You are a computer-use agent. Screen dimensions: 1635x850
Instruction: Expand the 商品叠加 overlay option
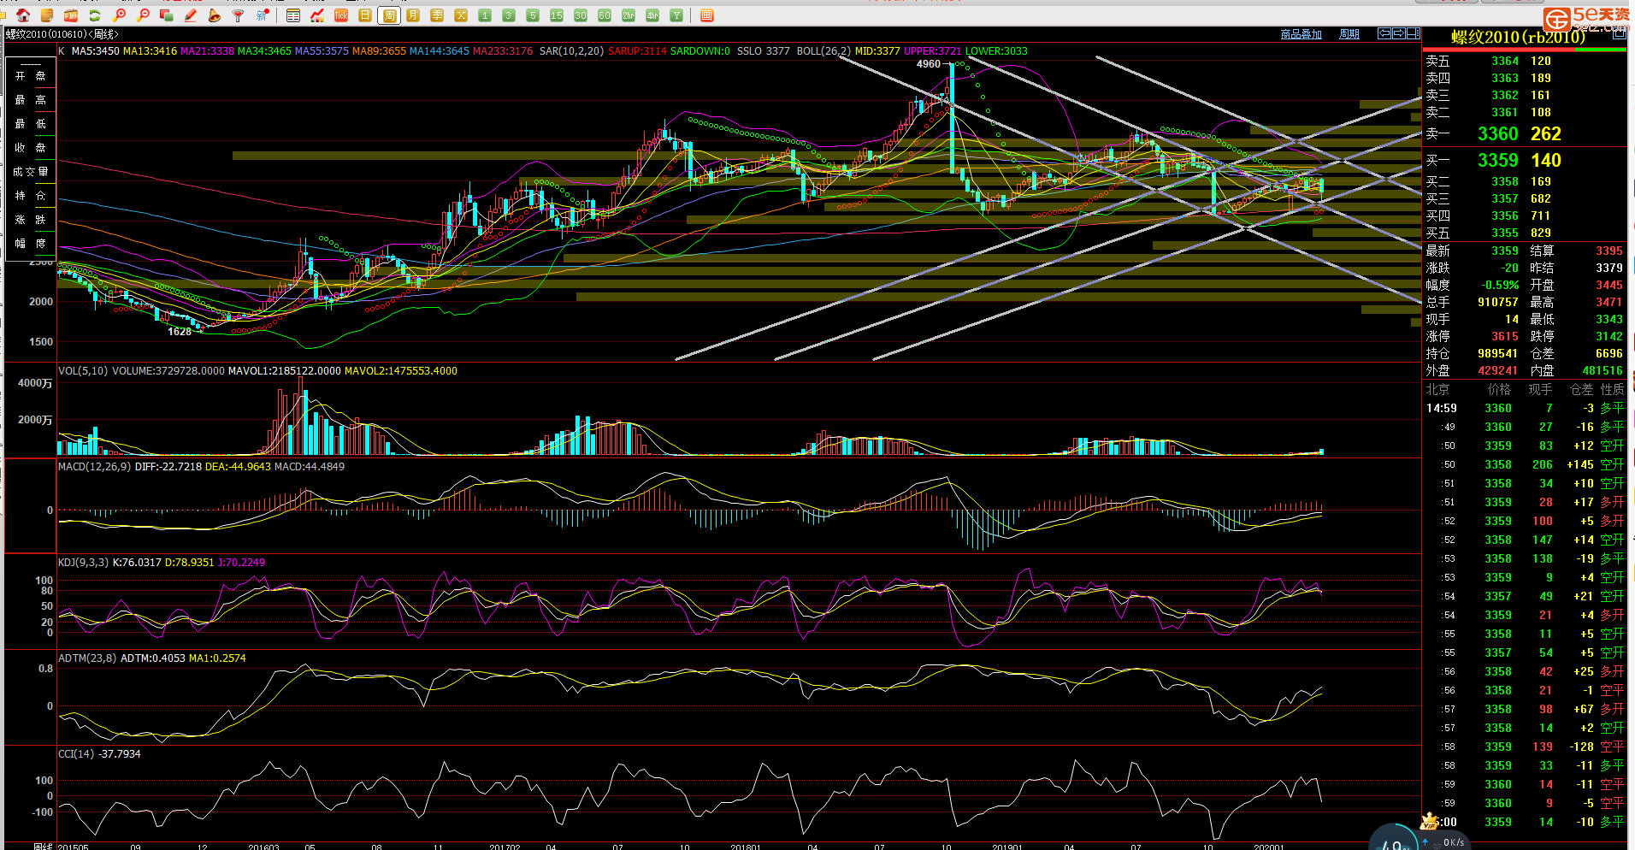[x=1301, y=34]
